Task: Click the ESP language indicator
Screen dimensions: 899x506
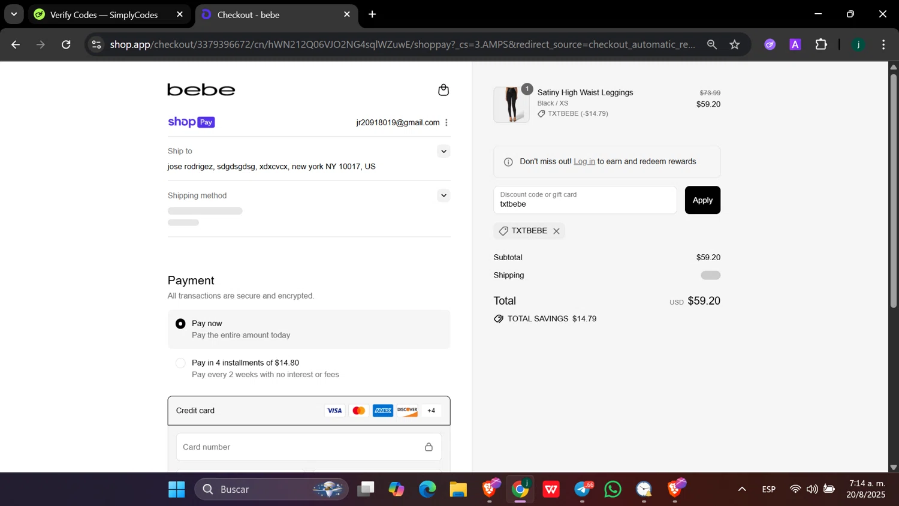Action: coord(769,490)
